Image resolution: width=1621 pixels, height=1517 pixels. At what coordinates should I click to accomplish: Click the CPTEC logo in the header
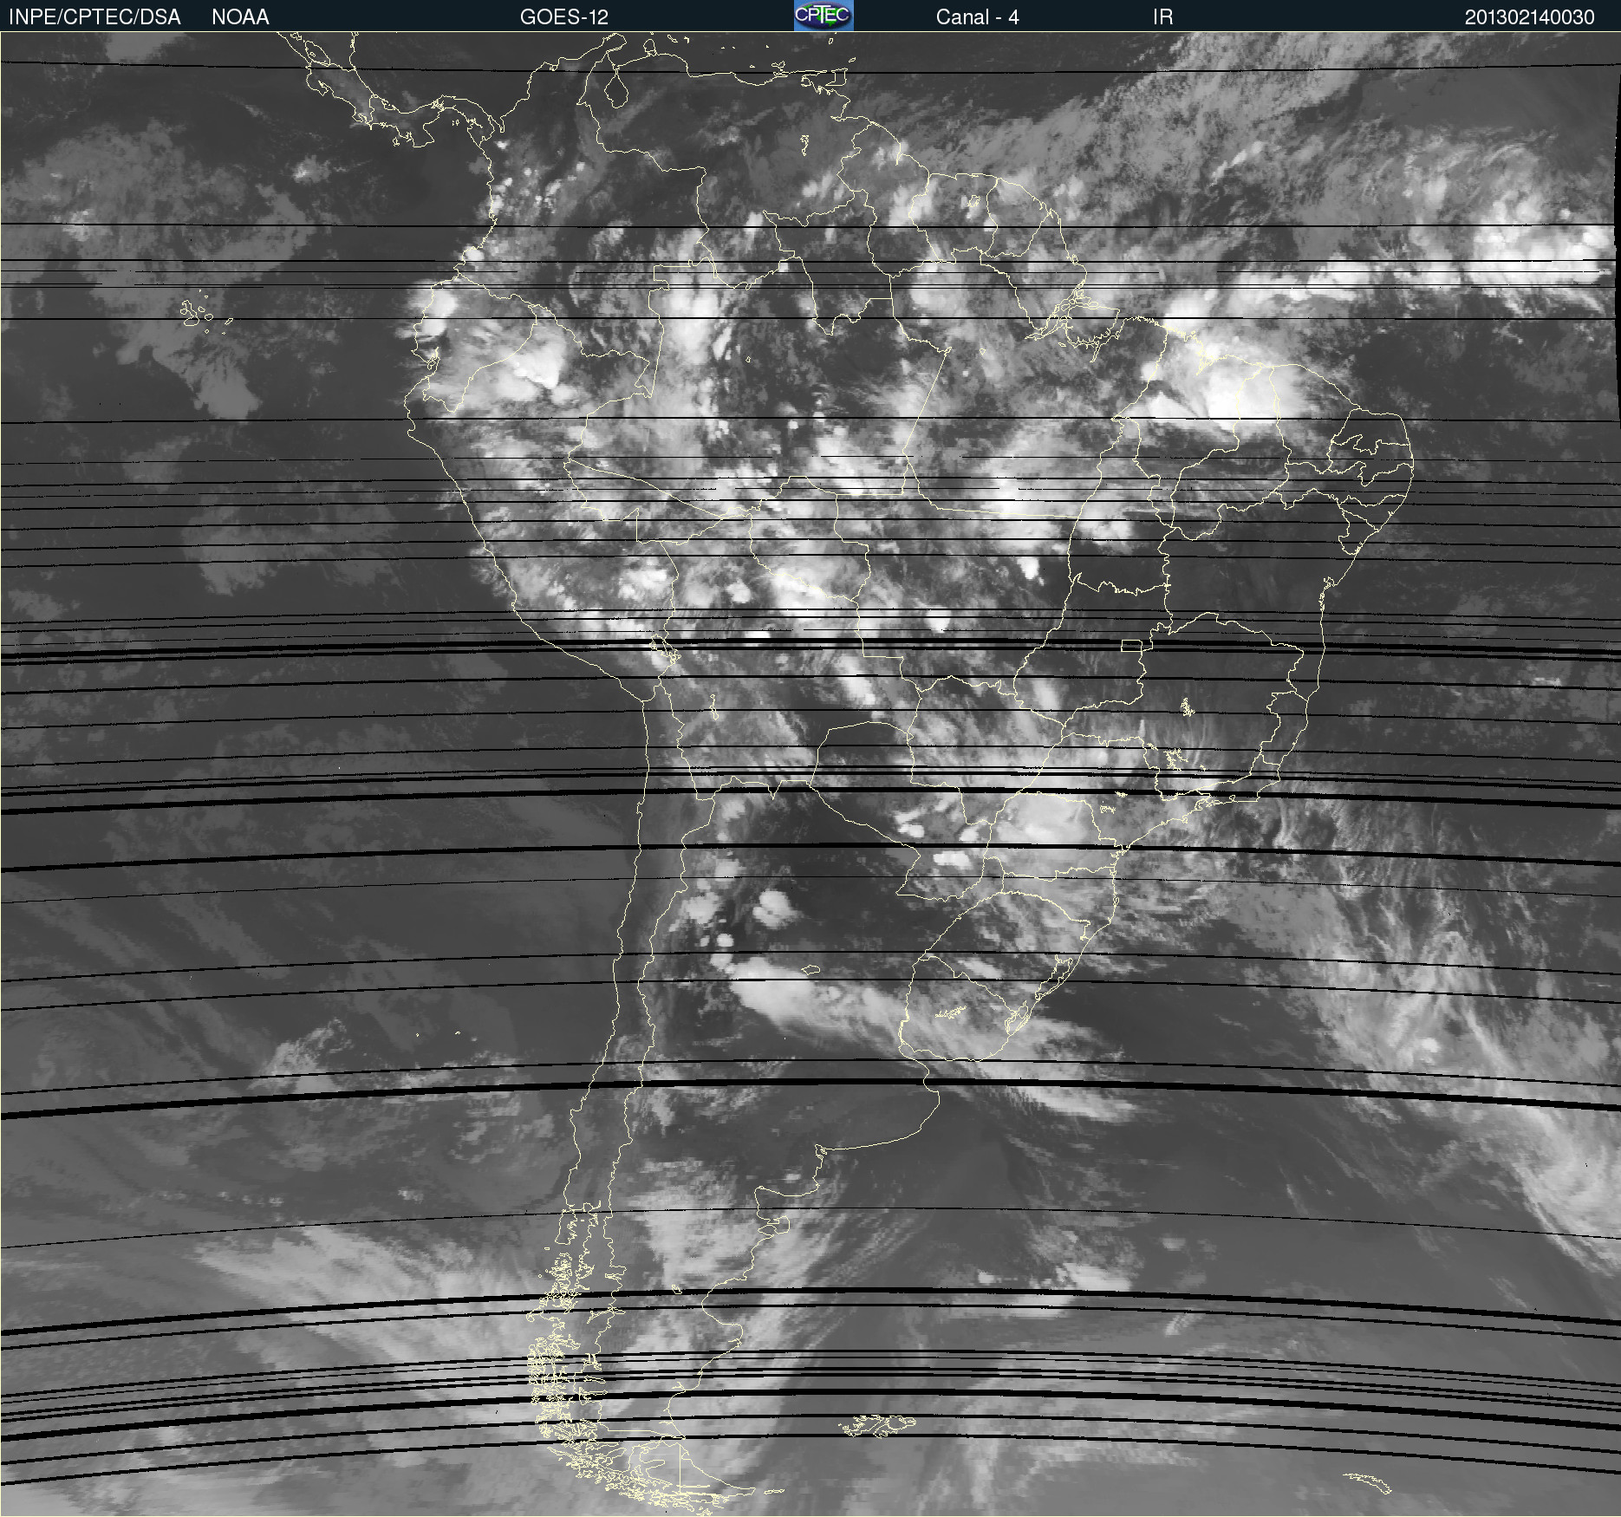point(823,16)
